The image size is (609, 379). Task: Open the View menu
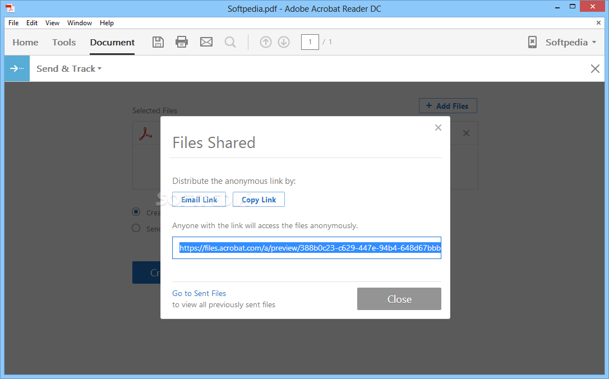[52, 23]
